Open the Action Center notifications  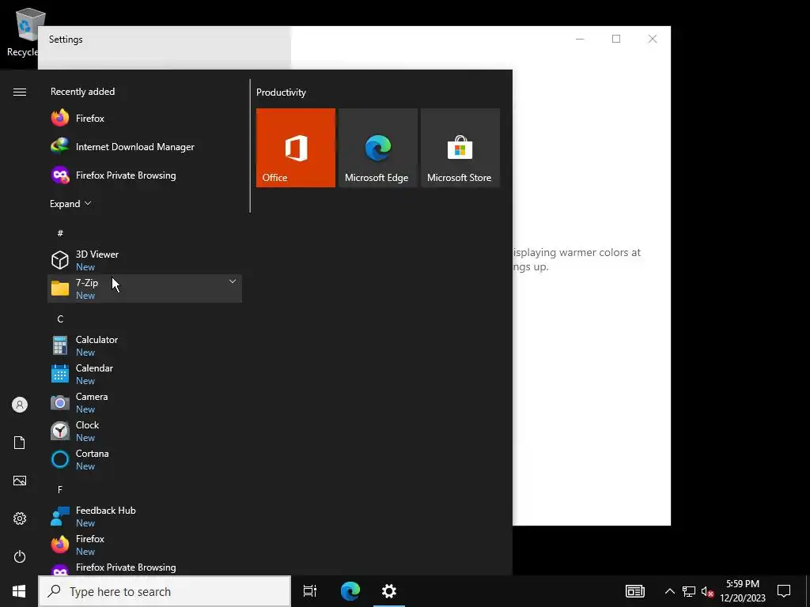(784, 591)
